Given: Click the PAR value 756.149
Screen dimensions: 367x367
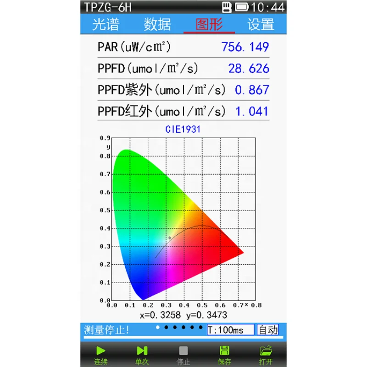Looking at the screenshot, I should pos(245,47).
